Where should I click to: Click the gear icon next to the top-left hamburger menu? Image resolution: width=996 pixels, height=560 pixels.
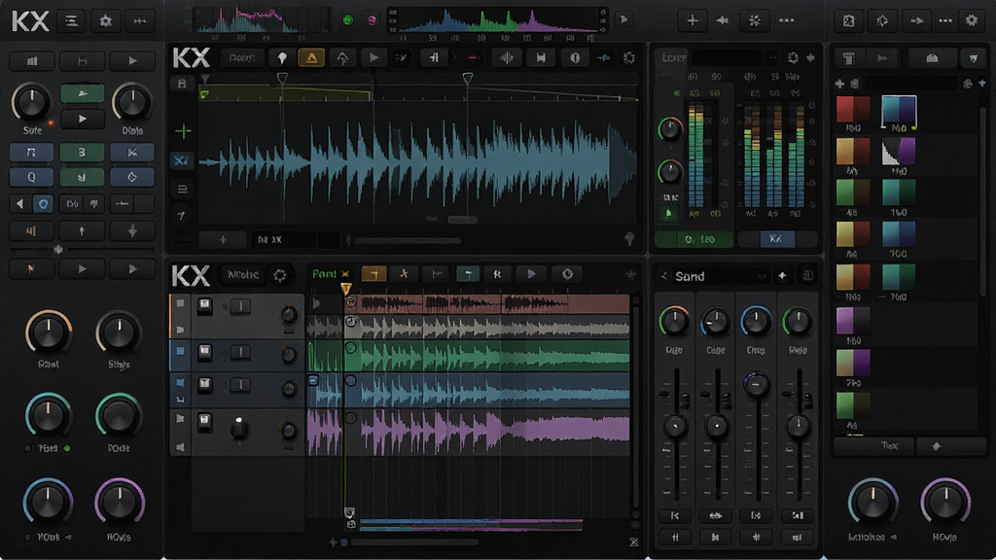(105, 21)
